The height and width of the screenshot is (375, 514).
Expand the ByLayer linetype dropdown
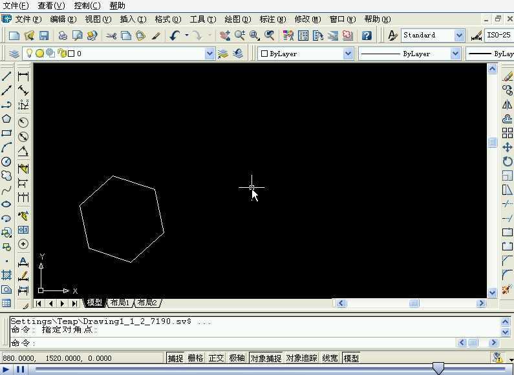point(455,54)
